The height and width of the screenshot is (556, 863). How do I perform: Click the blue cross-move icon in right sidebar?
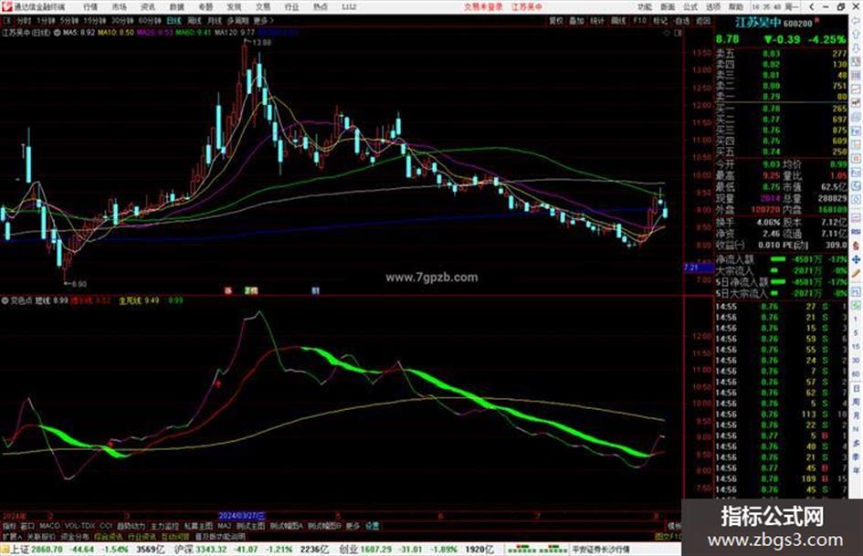[856, 259]
